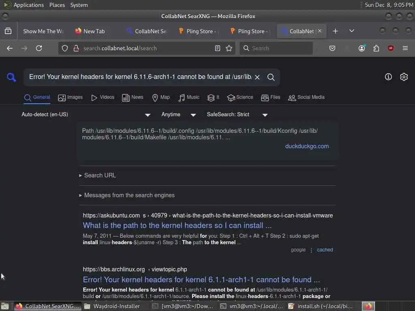Open the Arch Linux kernel headers result title
Viewport: 415px width, 311px height.
tap(201, 279)
